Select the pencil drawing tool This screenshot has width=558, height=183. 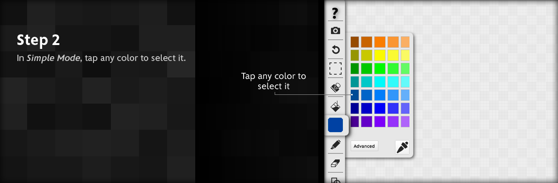click(x=335, y=144)
